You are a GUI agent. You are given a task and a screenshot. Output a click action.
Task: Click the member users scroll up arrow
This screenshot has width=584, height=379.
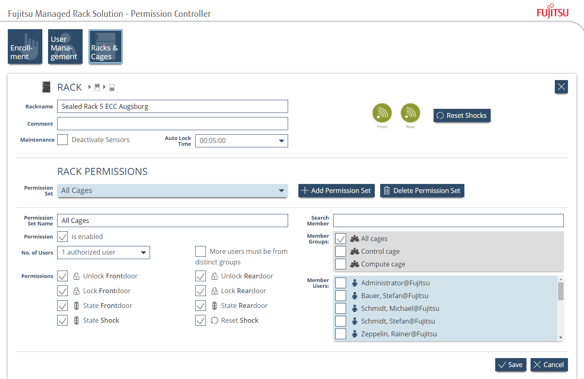561,279
